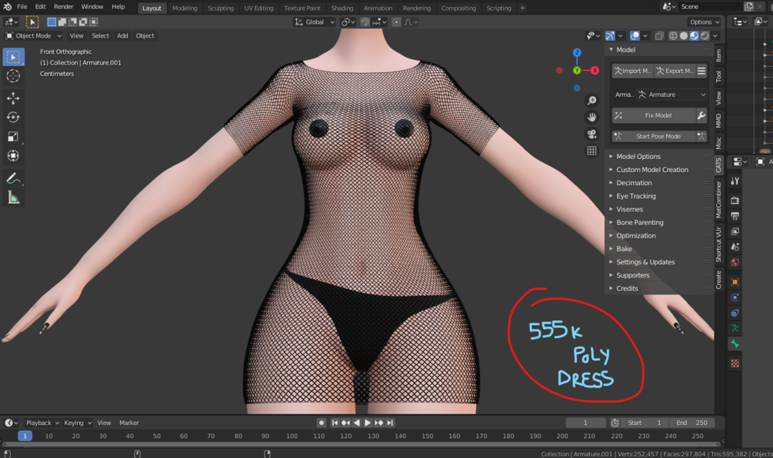773x458 pixels.
Task: Switch to the UV Editing workspace tab
Action: (x=258, y=8)
